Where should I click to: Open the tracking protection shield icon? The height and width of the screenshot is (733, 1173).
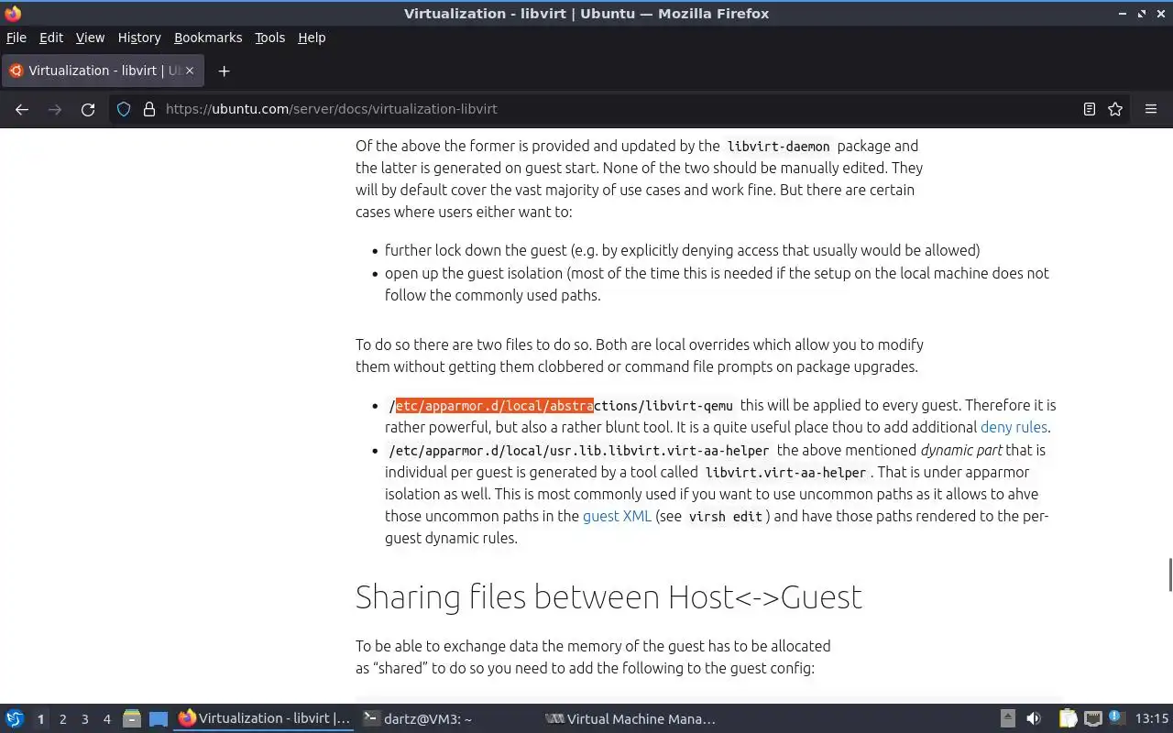pyautogui.click(x=124, y=109)
